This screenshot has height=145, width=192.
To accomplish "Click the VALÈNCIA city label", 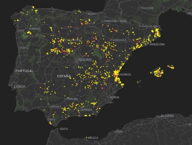I will coord(125,74).
